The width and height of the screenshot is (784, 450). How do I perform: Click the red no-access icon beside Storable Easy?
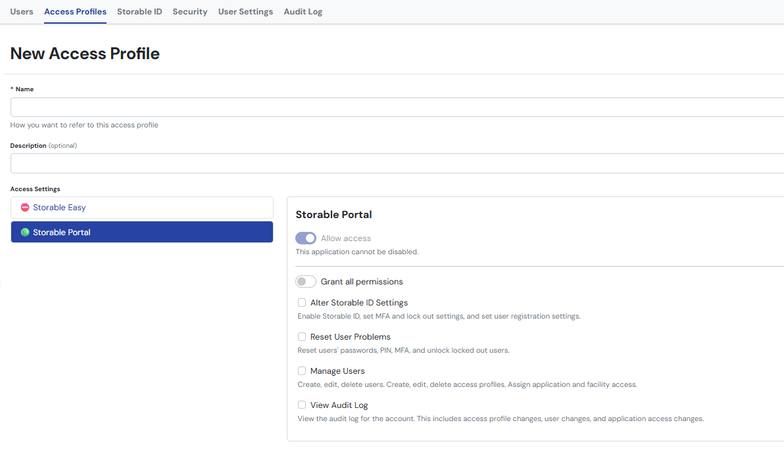point(25,208)
